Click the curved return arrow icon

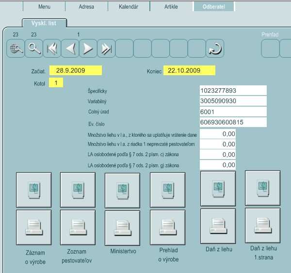coord(215,48)
